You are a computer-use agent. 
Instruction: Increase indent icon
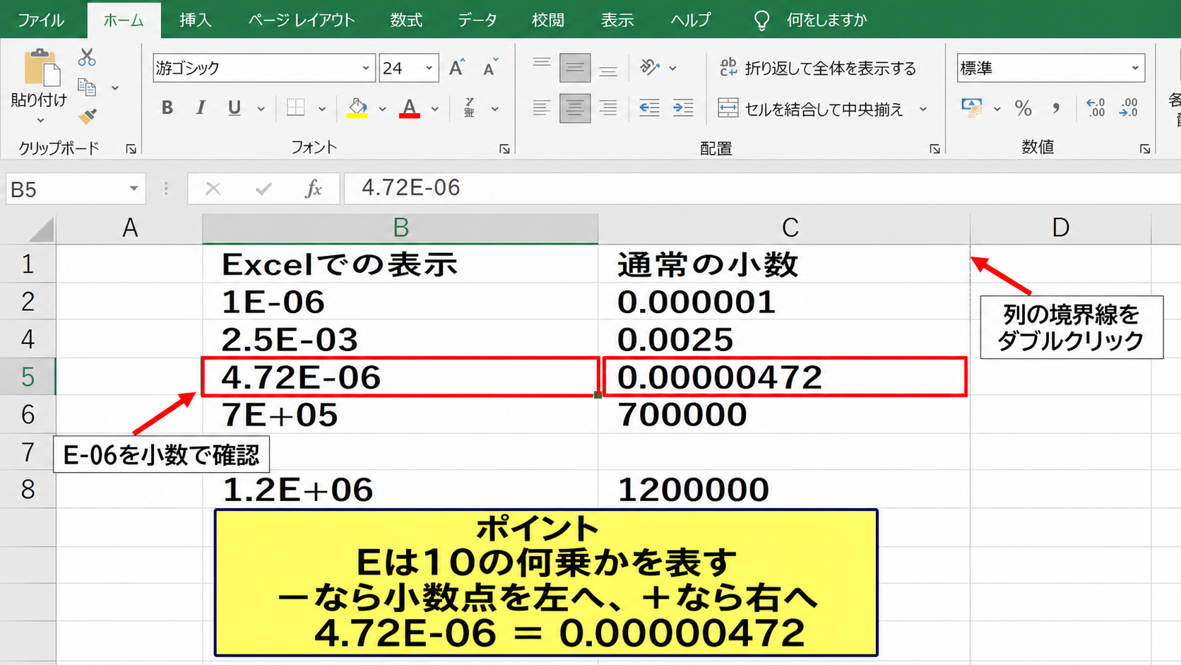click(683, 108)
